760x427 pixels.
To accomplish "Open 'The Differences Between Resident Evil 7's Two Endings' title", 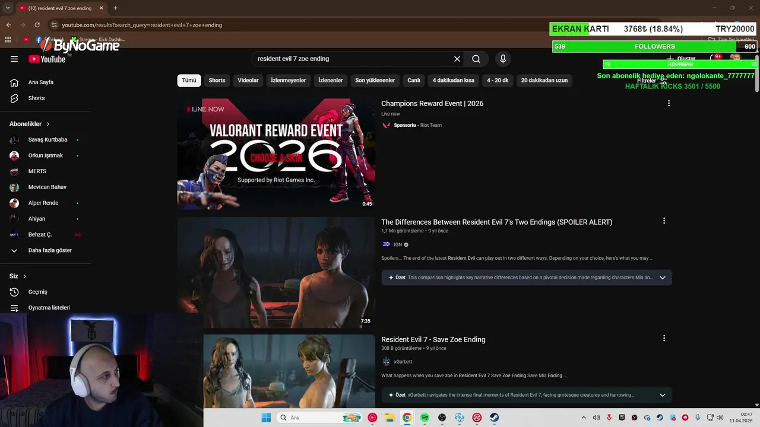I will pyautogui.click(x=496, y=222).
